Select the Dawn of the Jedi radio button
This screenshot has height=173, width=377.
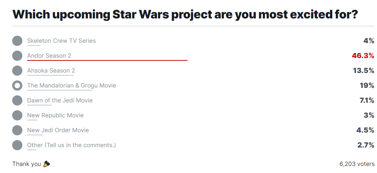click(17, 100)
